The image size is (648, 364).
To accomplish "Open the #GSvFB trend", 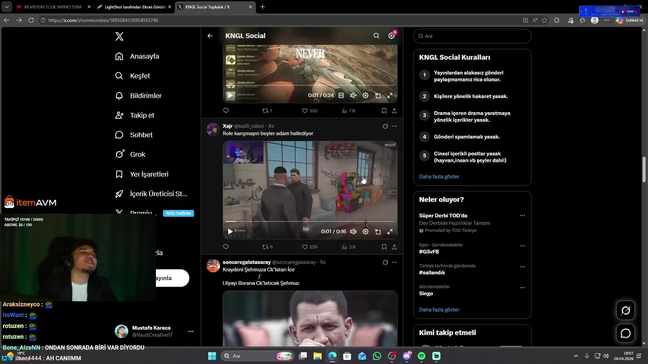I will [429, 252].
